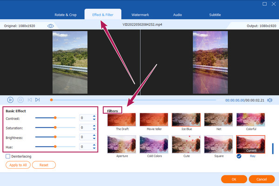The image size is (279, 186).
Task: Apply the Cute filter
Action: click(x=186, y=144)
